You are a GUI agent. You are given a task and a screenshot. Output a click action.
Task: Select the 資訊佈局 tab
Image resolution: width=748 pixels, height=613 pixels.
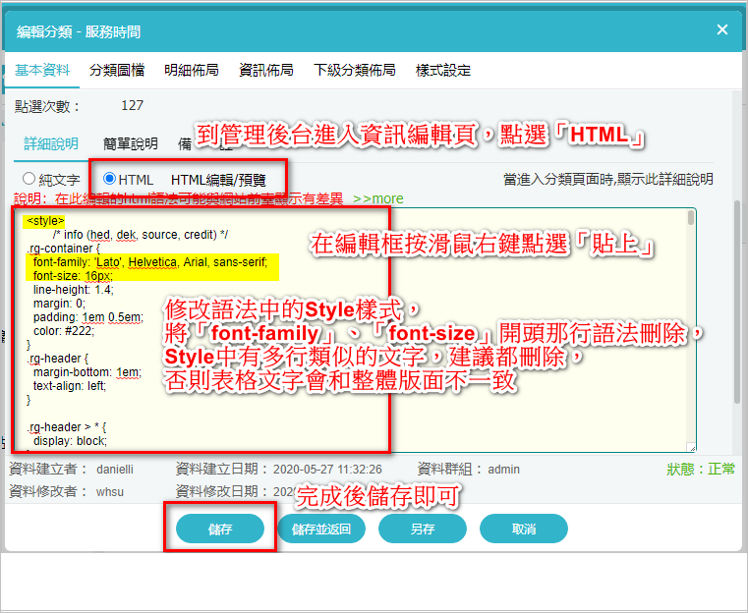pos(265,71)
